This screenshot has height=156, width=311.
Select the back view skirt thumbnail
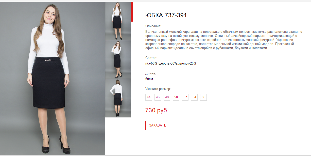coord(118,98)
